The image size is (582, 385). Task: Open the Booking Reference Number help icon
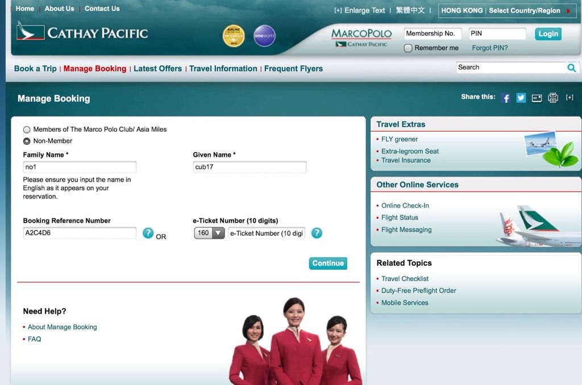click(148, 233)
